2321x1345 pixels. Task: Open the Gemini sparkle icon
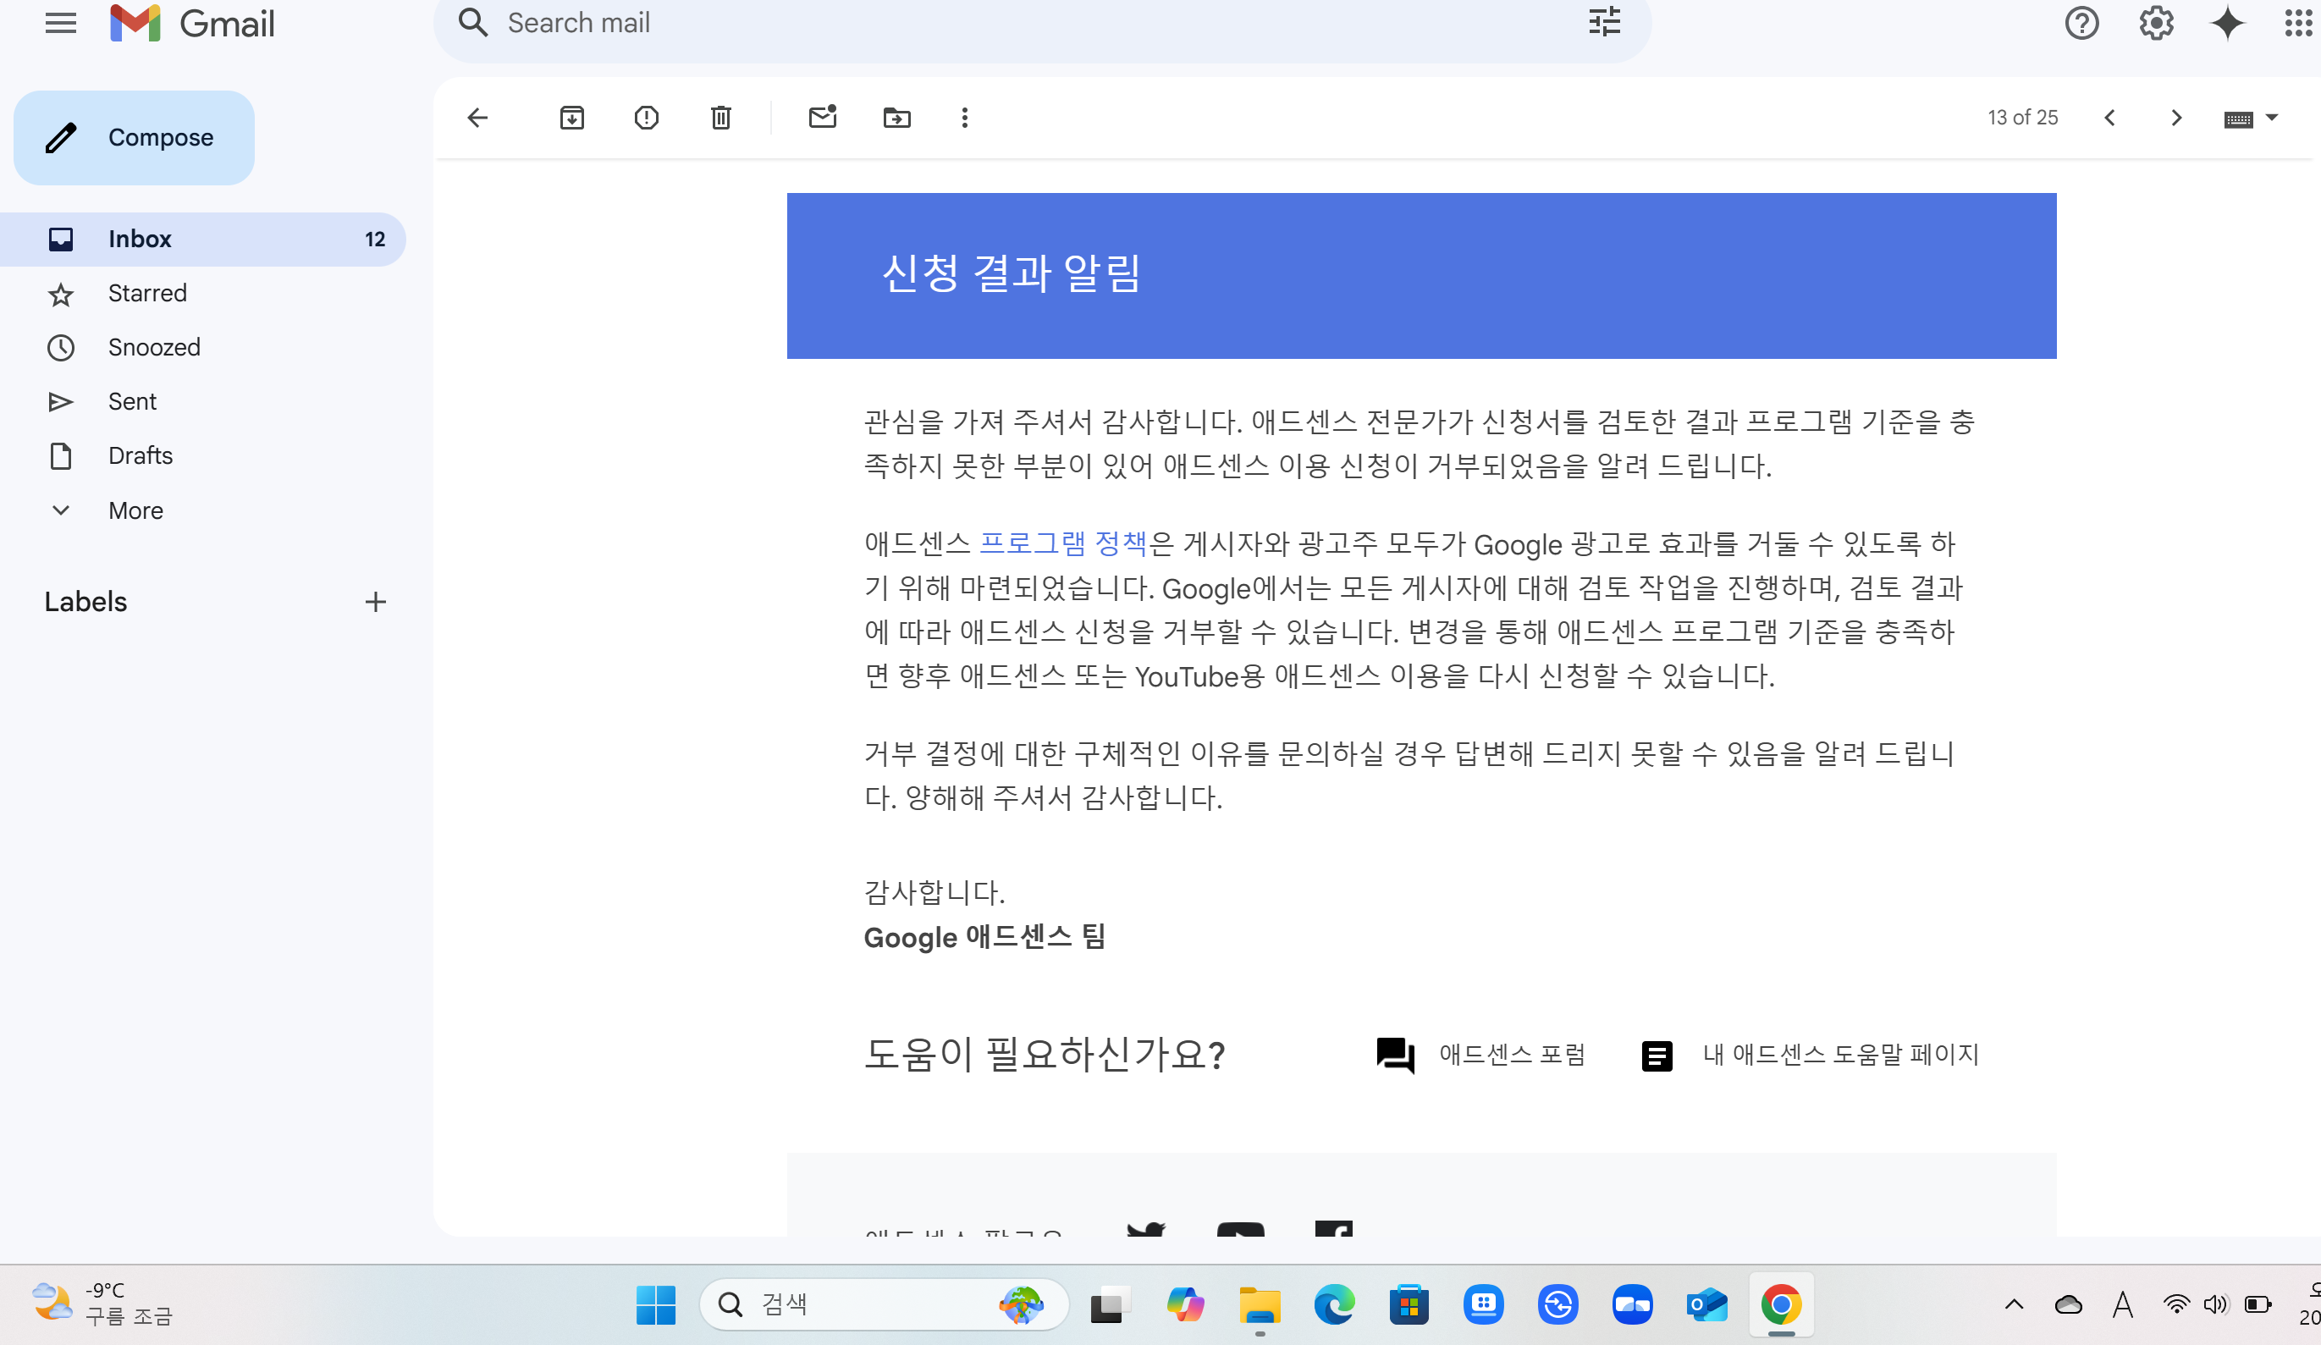[x=2227, y=23]
